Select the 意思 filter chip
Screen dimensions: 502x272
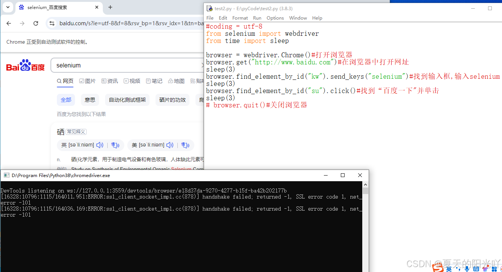[90, 100]
